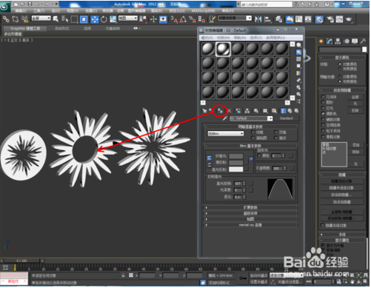Expand 超级采样 rollout

[x=251, y=213]
